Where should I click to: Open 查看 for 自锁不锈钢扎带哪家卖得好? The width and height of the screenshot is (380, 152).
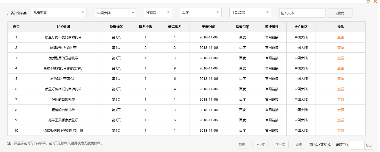(x=341, y=68)
